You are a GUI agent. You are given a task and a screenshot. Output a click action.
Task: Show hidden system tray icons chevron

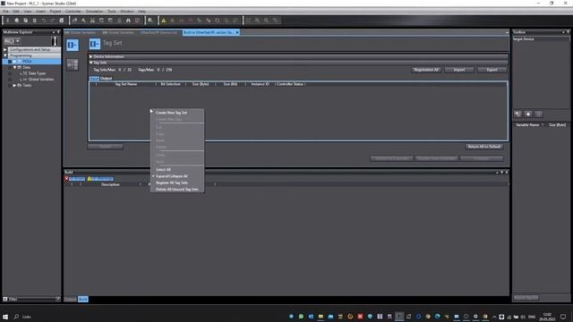[494, 317]
